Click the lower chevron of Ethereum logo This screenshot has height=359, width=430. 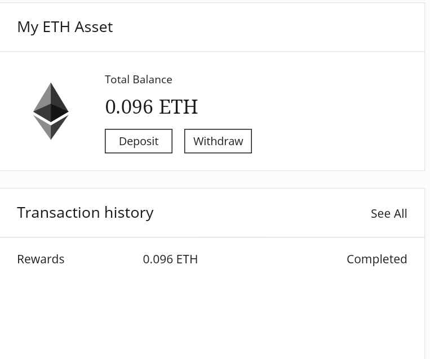point(51,127)
